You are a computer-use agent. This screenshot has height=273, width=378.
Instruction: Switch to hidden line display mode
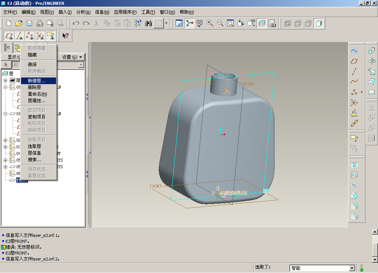pos(298,23)
